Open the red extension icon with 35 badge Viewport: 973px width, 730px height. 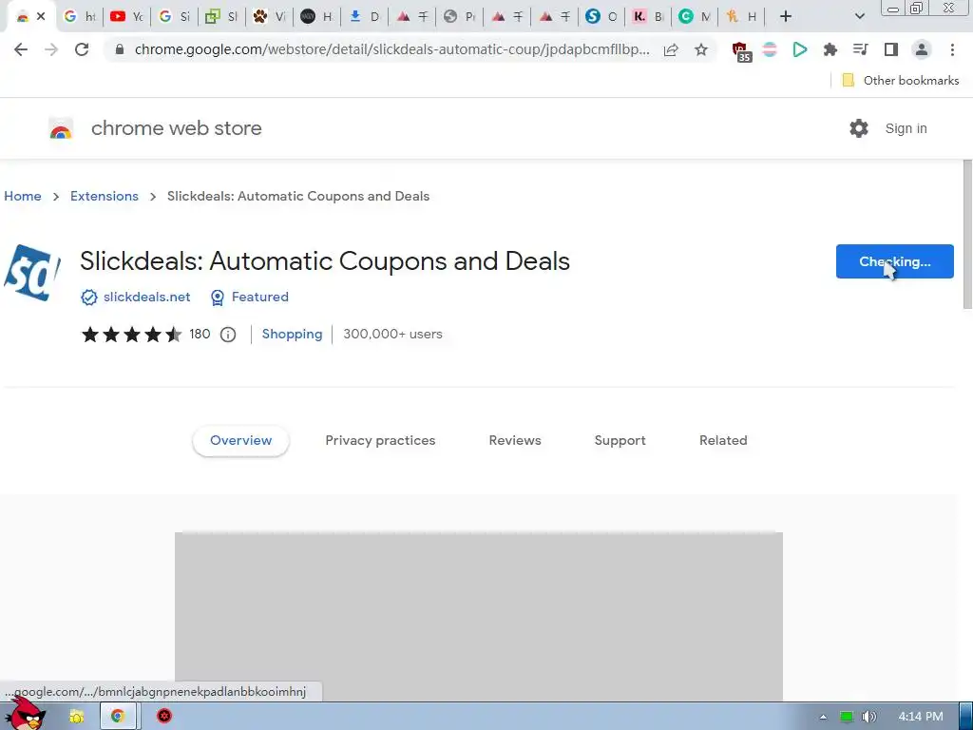(x=741, y=51)
